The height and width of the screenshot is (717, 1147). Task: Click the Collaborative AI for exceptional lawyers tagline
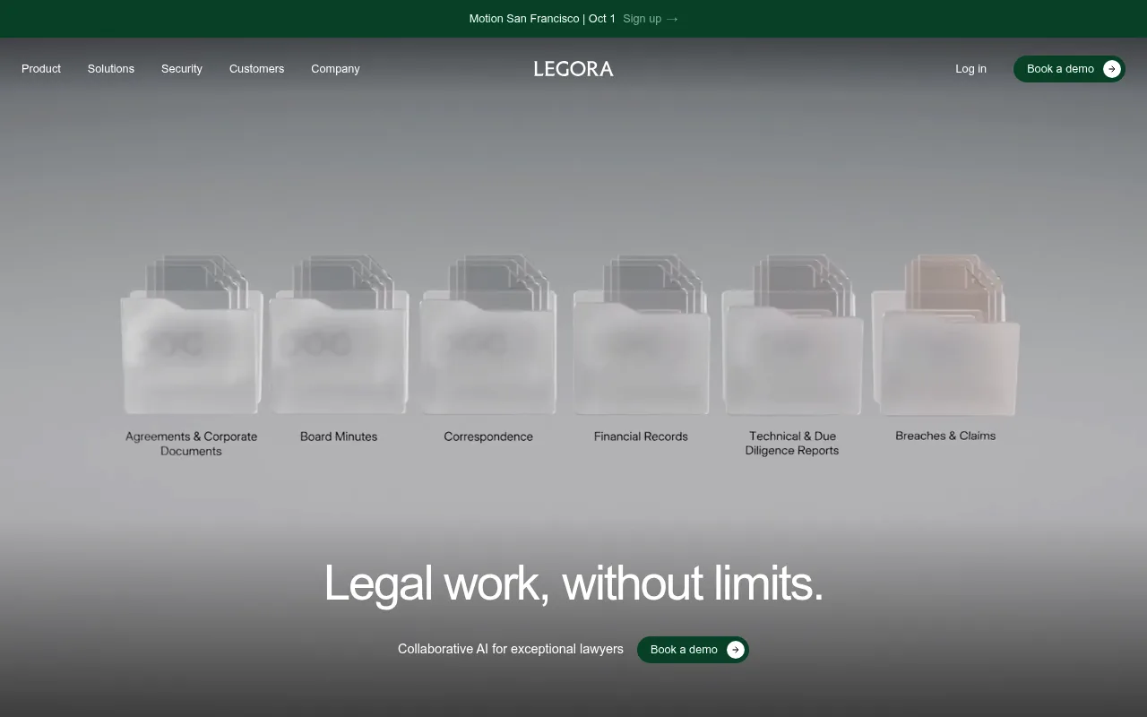point(511,649)
